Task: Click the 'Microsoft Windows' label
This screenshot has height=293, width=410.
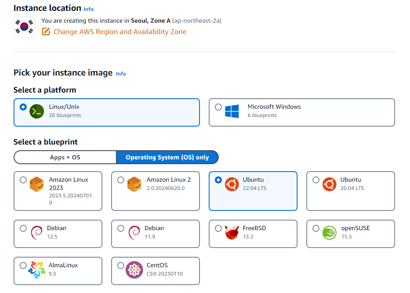Action: pyautogui.click(x=274, y=107)
